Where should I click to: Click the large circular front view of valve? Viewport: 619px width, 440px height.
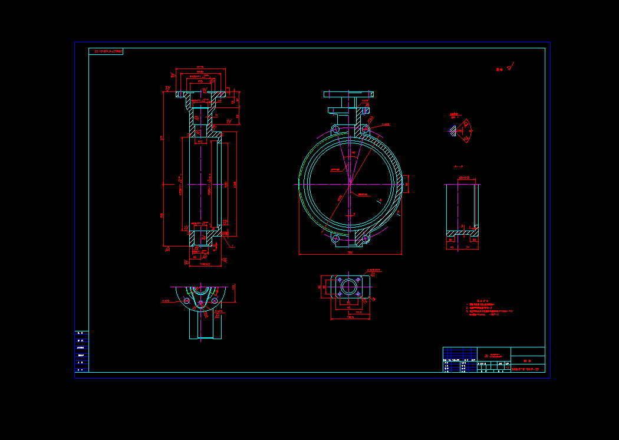(350, 184)
